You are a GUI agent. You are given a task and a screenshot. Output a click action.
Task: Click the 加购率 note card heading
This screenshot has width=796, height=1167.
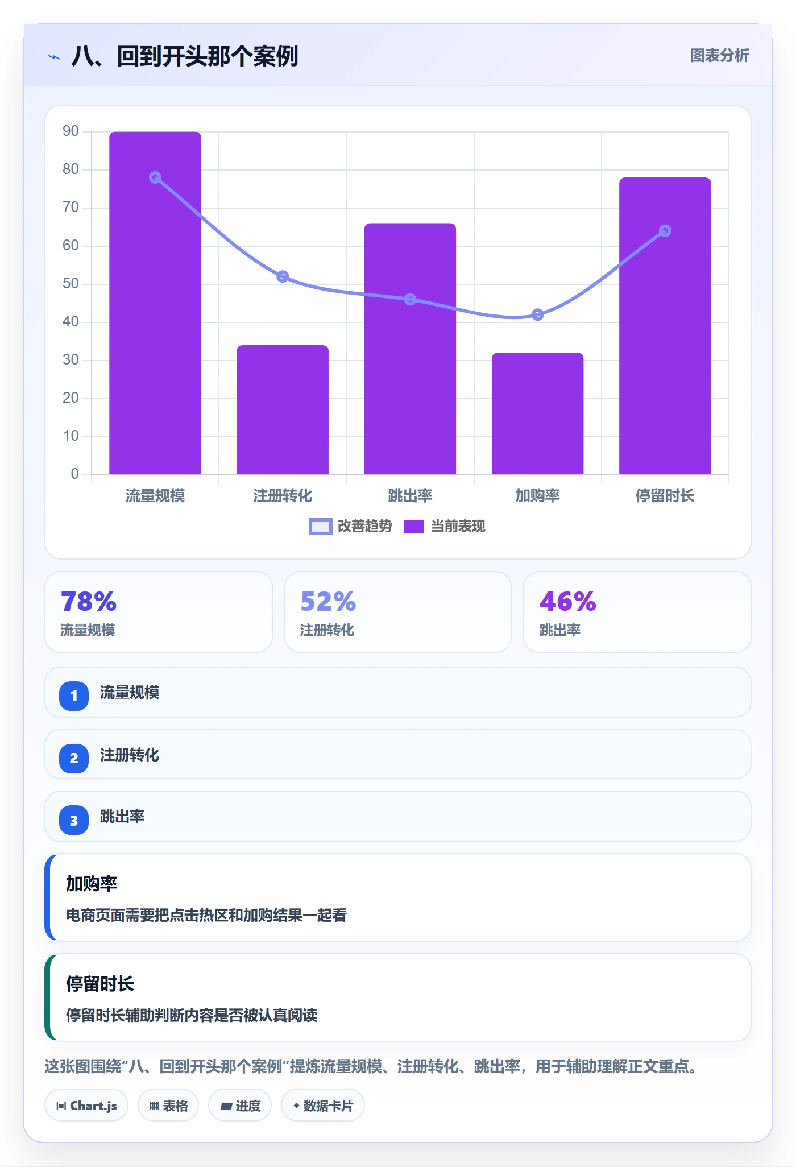[92, 884]
